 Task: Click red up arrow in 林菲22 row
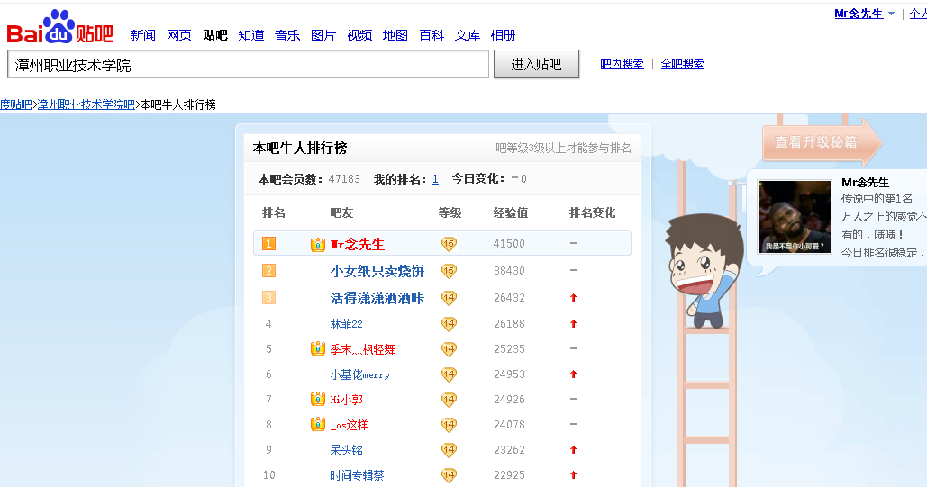pos(573,324)
